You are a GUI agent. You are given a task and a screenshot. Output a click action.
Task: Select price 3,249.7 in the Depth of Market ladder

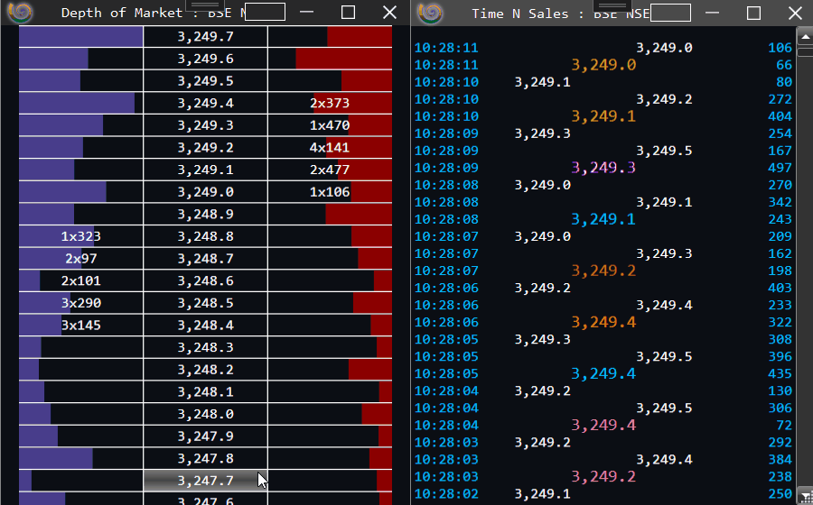[x=205, y=36]
